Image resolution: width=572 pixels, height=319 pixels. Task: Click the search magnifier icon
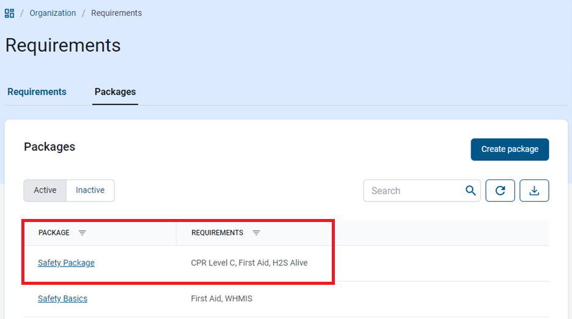pos(470,190)
